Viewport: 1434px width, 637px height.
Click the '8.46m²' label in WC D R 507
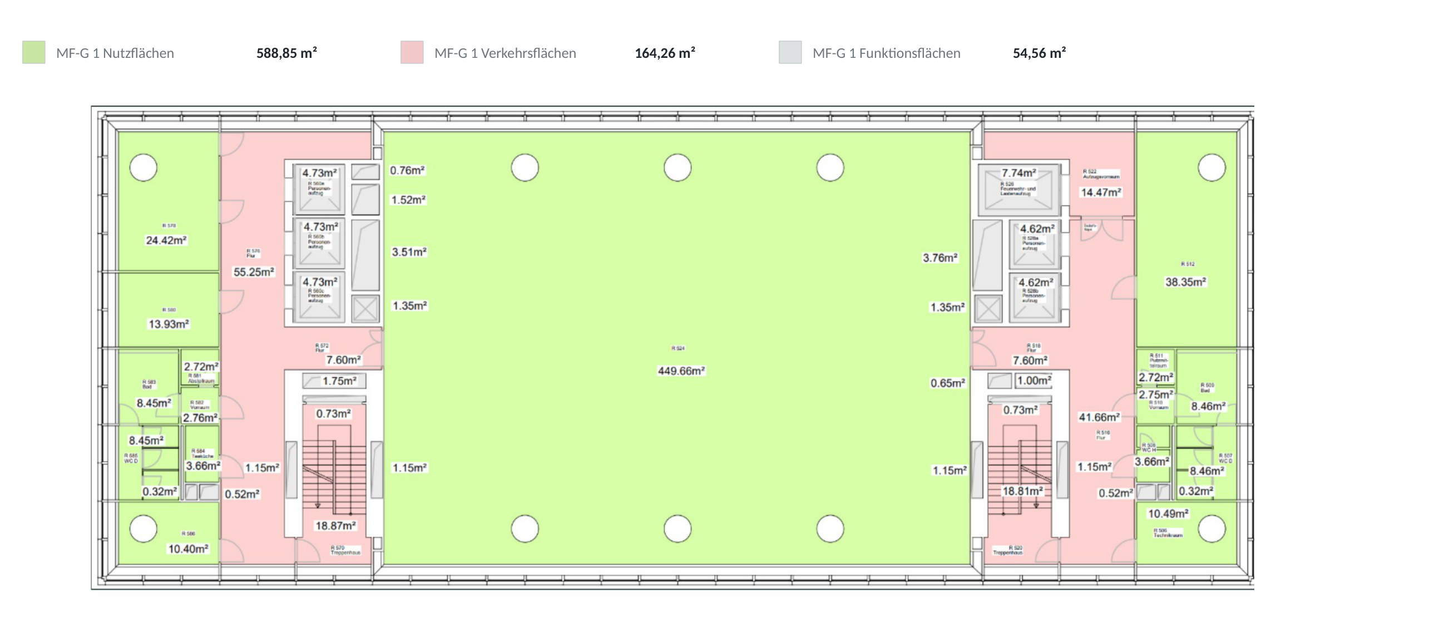point(1208,471)
